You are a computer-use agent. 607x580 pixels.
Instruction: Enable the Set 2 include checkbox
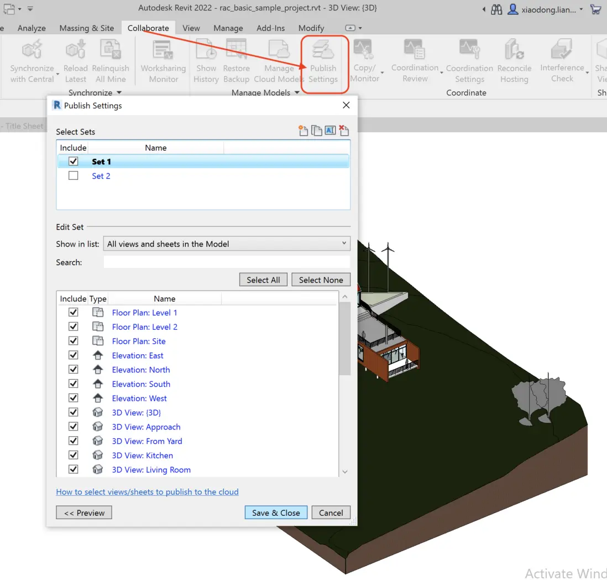click(73, 176)
